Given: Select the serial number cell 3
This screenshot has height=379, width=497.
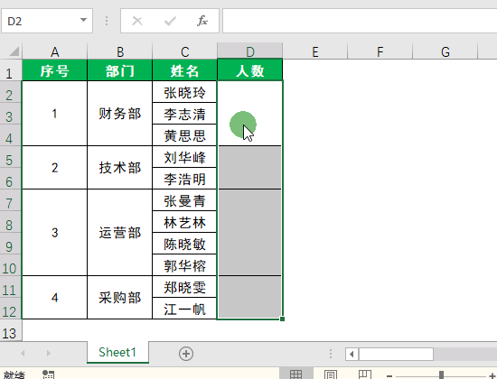Looking at the screenshot, I should tap(54, 233).
